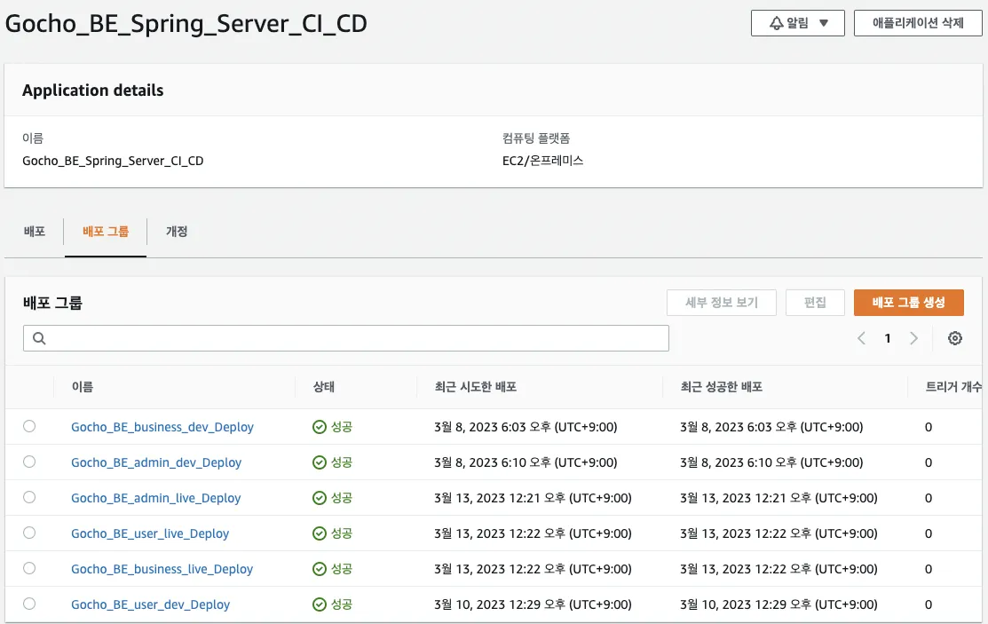Click the next page chevron arrow

pyautogui.click(x=913, y=338)
